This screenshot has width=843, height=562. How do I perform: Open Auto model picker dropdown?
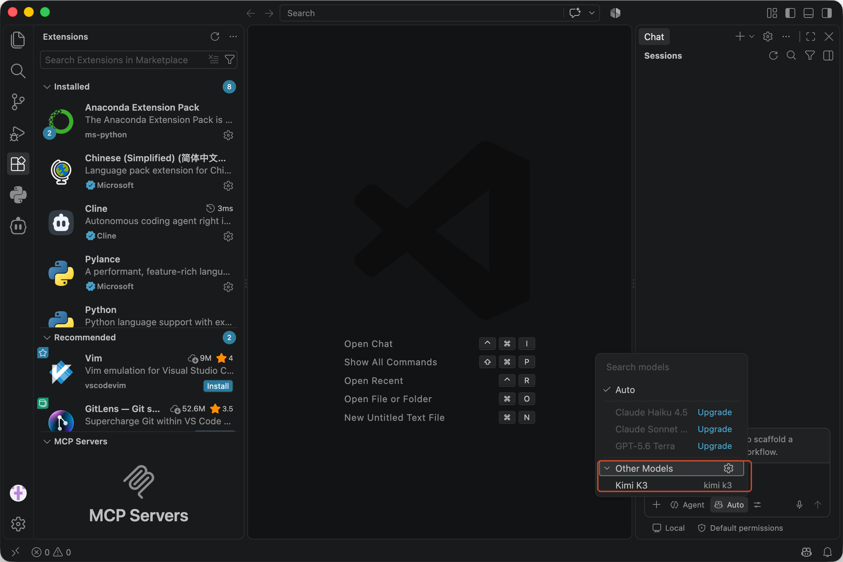point(729,505)
